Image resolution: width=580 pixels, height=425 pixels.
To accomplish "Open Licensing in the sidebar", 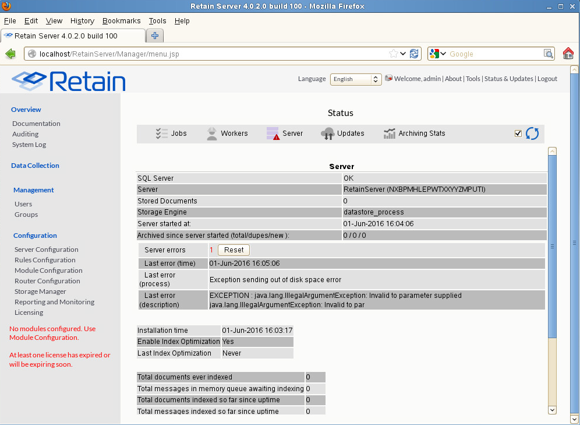I will point(29,312).
